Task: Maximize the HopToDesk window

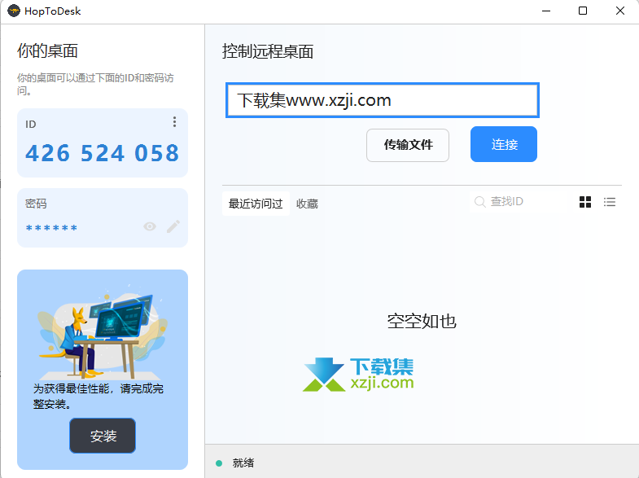Action: click(x=583, y=11)
